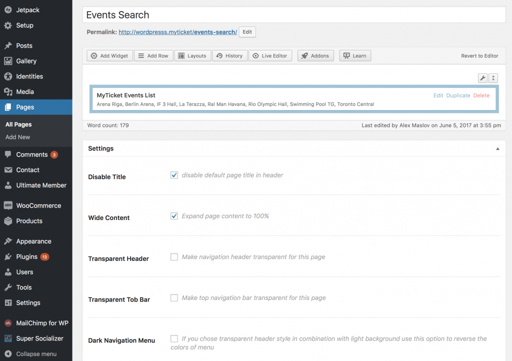Viewport: 512px width, 361px height.
Task: Click the Comments count badge 3
Action: (54, 154)
